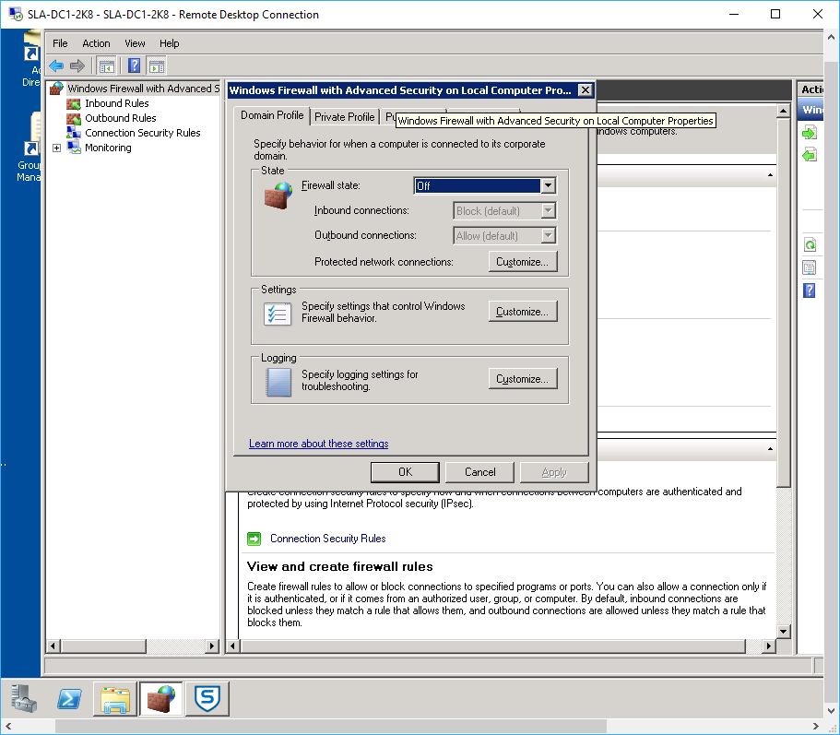The height and width of the screenshot is (735, 840).
Task: Select Inbound Rules in the tree
Action: point(117,103)
